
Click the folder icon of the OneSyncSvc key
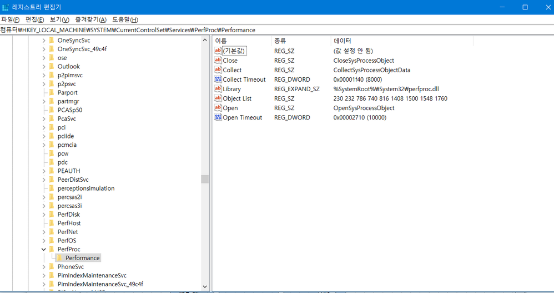point(52,40)
